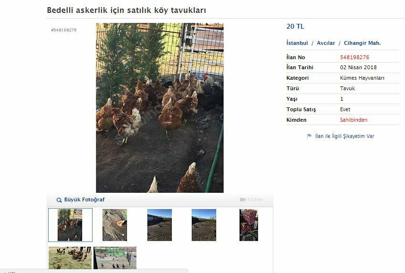Select the thumbnail of chickens on grass
Viewport: 405px width, 273px height.
point(70,258)
